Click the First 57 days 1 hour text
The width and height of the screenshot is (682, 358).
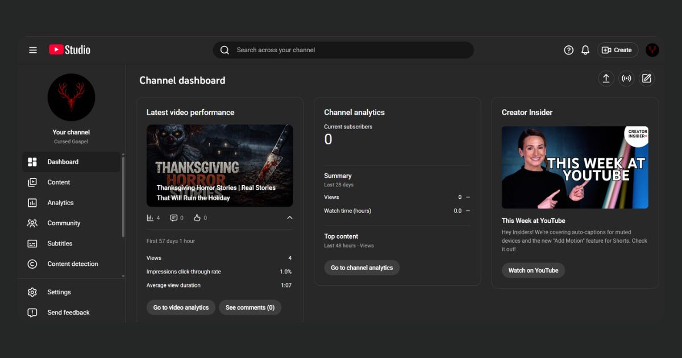point(170,241)
